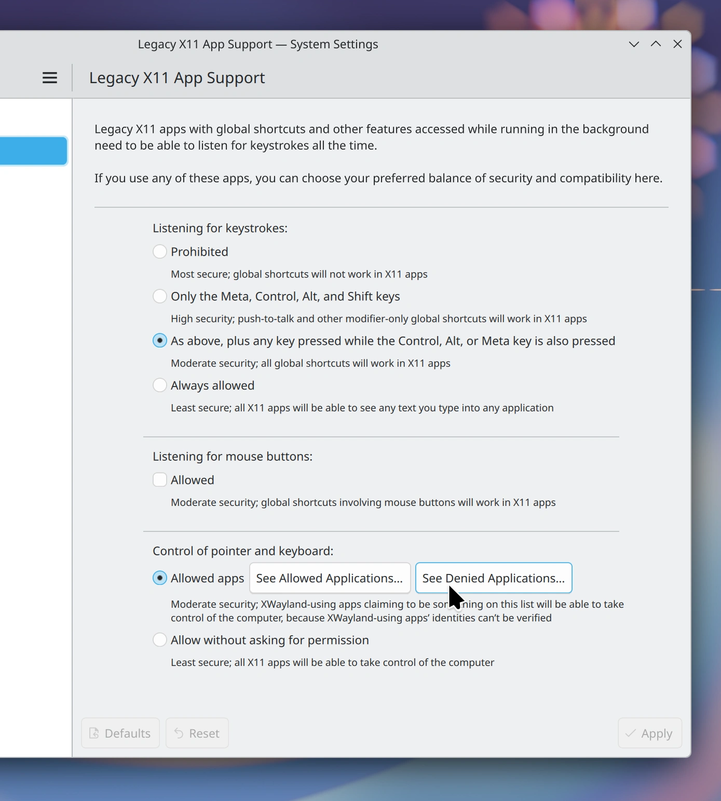
Task: Close the System Settings window
Action: [x=677, y=44]
